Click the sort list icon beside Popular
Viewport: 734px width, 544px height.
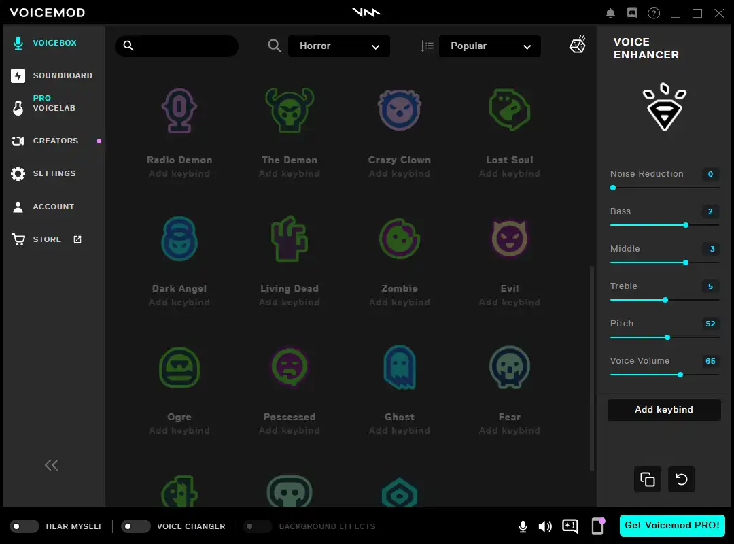coord(427,46)
